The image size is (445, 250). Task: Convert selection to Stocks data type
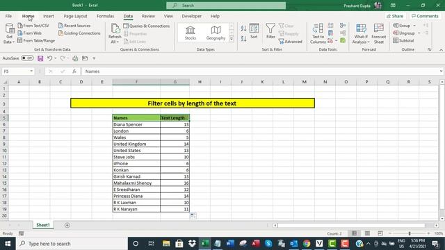pos(190,33)
